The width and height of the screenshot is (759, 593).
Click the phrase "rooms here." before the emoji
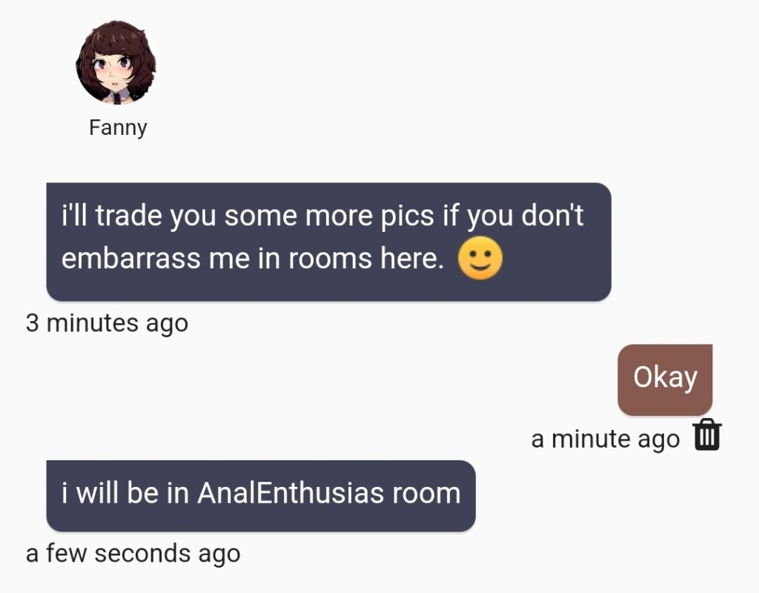[366, 258]
